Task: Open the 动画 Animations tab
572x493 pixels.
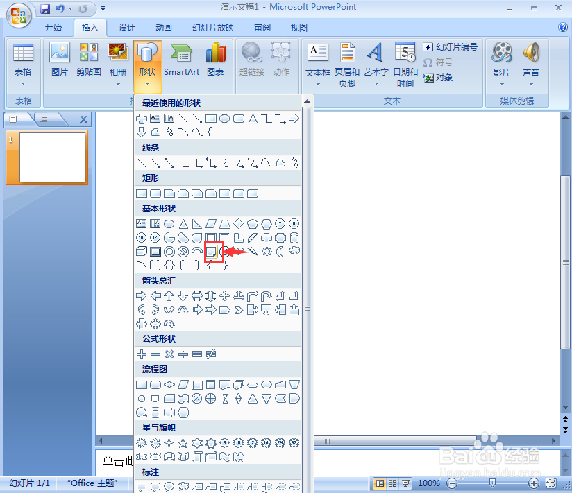Action: coord(163,27)
